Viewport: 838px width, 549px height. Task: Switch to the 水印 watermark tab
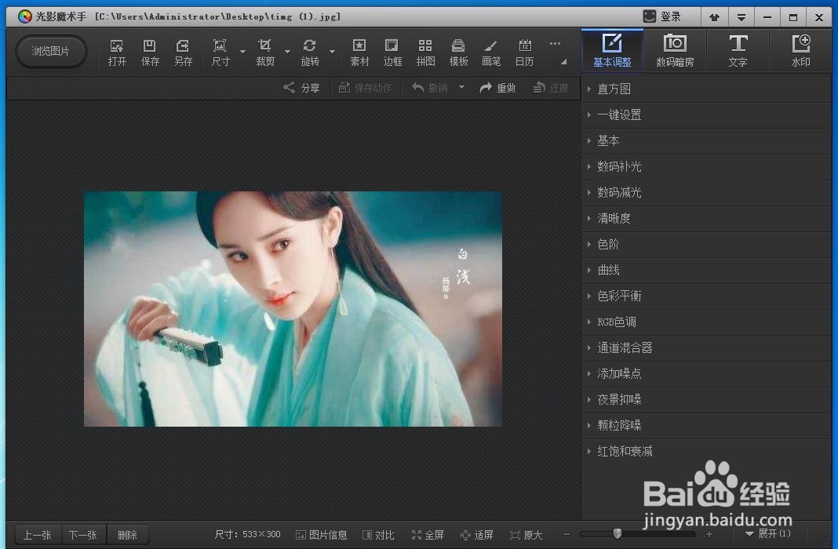(800, 51)
